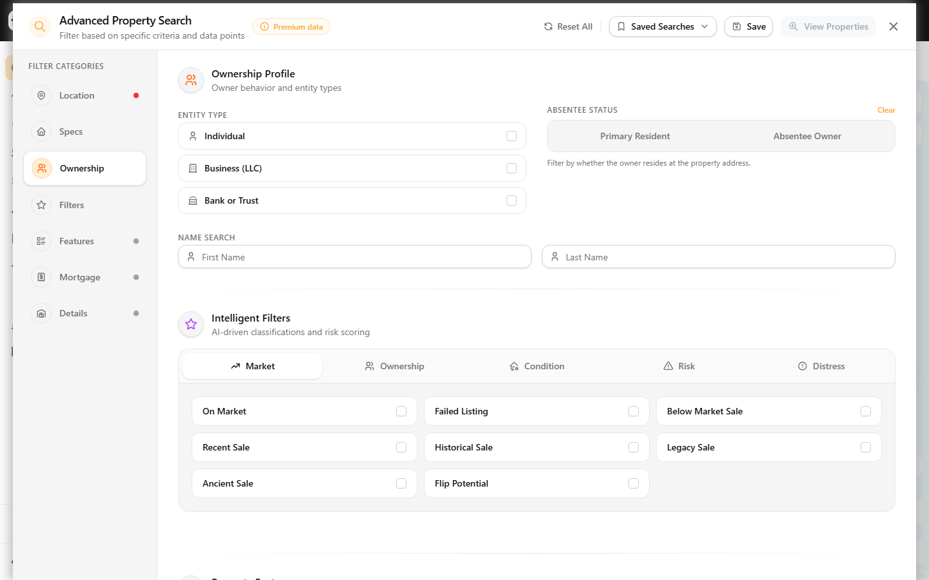Click the Reset All button
Image resolution: width=929 pixels, height=580 pixels.
568,26
